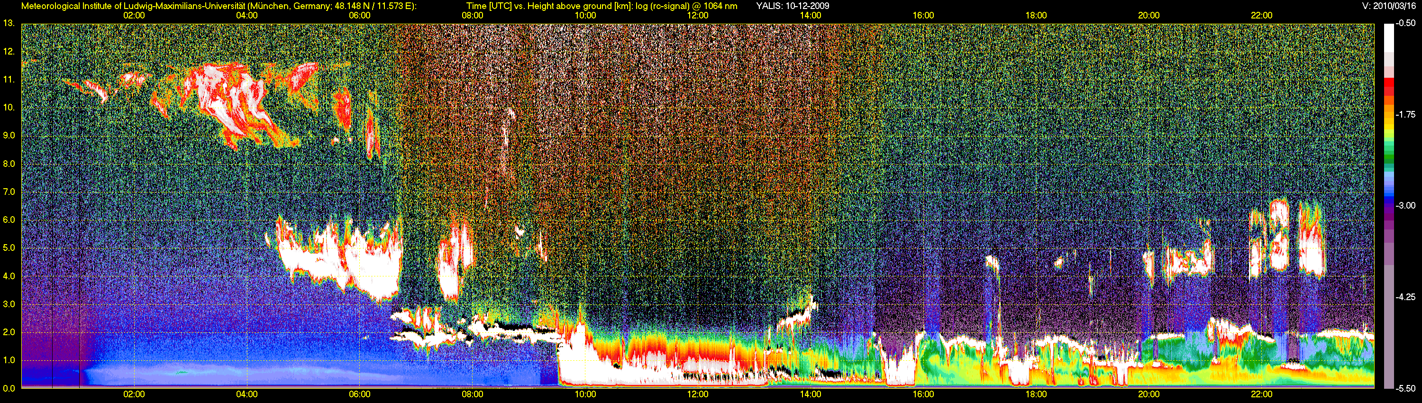
Task: Click the 22:00 label on bottom time axis
Action: point(1261,394)
